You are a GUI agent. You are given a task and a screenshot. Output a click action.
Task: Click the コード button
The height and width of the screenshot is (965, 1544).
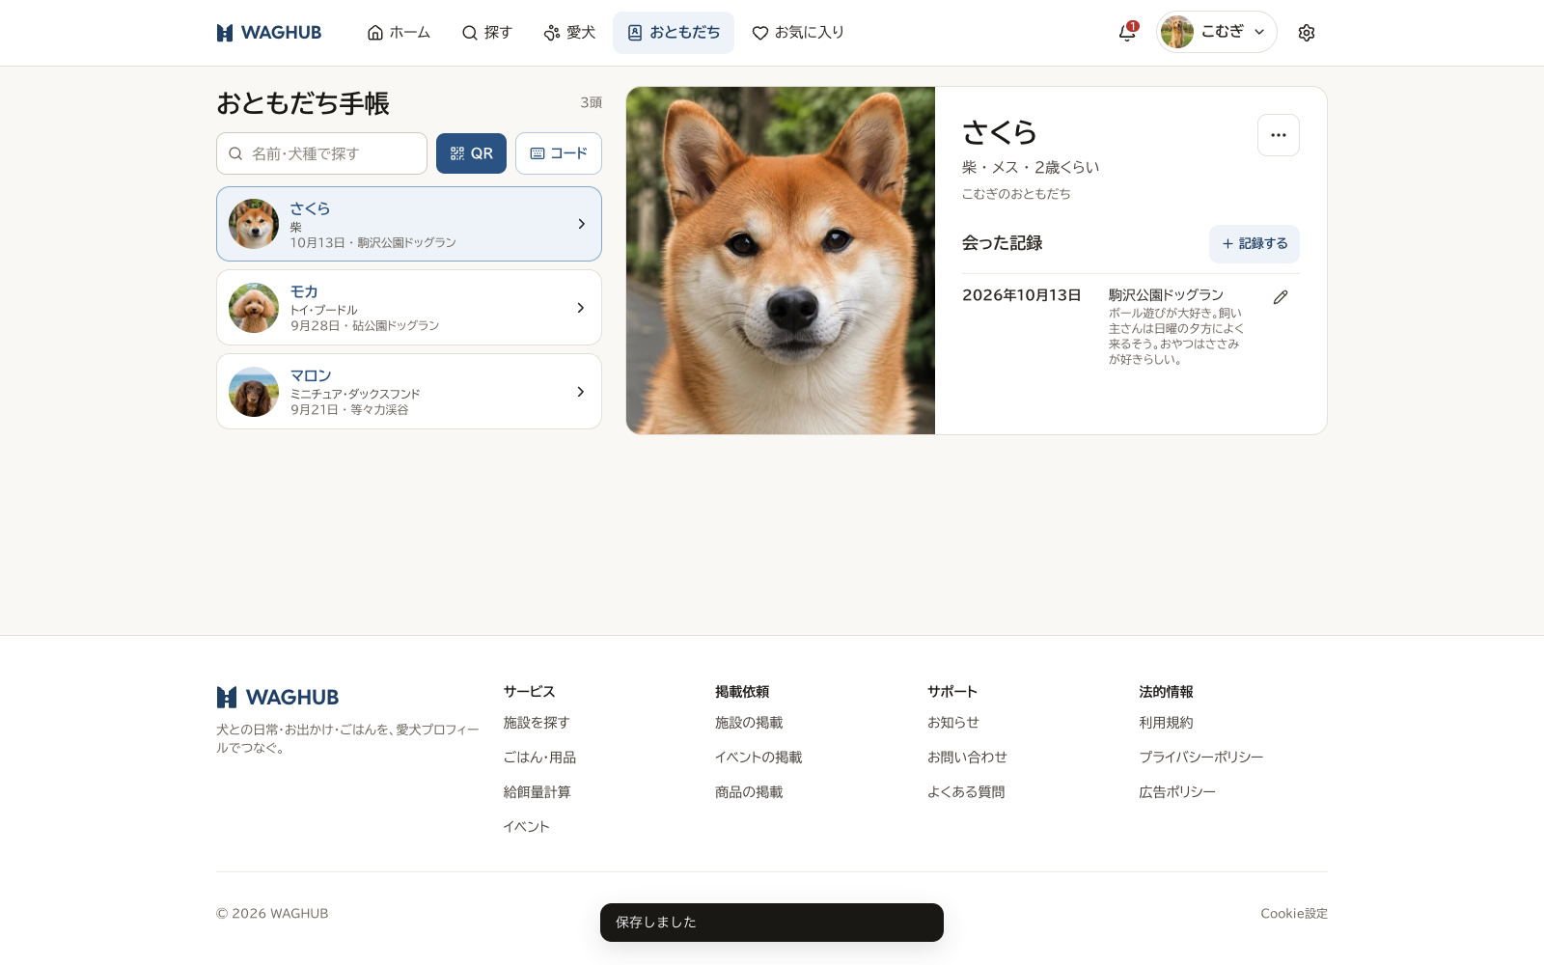(x=559, y=153)
